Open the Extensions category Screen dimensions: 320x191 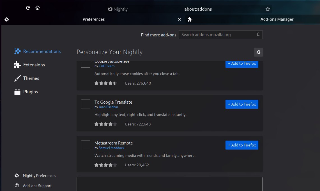click(x=29, y=65)
